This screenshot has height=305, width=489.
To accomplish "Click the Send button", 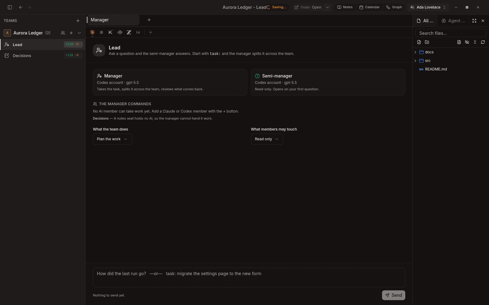I will (394, 295).
